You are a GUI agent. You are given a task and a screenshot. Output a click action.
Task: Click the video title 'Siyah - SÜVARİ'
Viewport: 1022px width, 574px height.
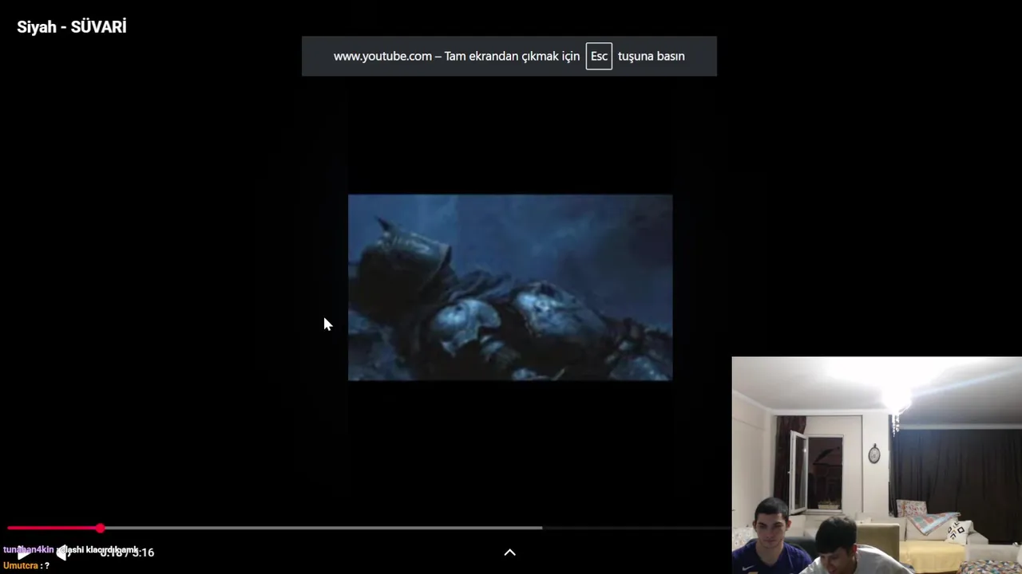tap(72, 27)
